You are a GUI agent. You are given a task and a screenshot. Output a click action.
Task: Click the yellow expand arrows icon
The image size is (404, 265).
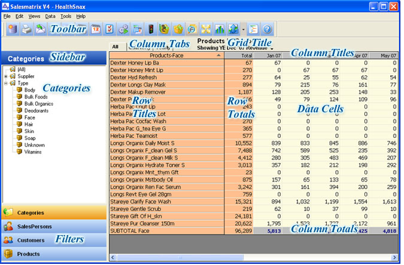pyautogui.click(x=206, y=29)
